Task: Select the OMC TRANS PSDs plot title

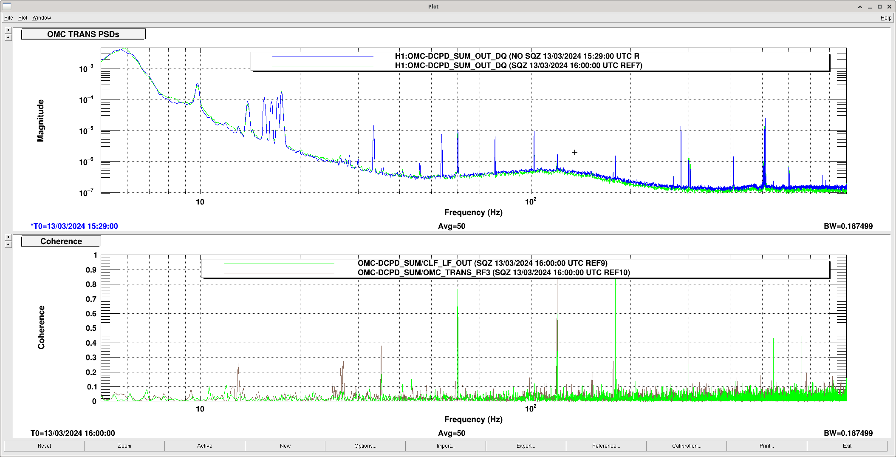Action: (x=83, y=34)
